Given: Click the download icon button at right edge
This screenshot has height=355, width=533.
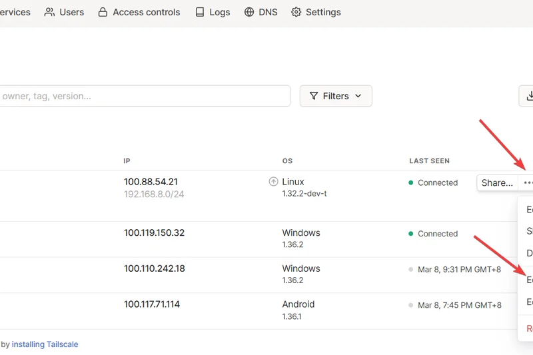Looking at the screenshot, I should (529, 96).
